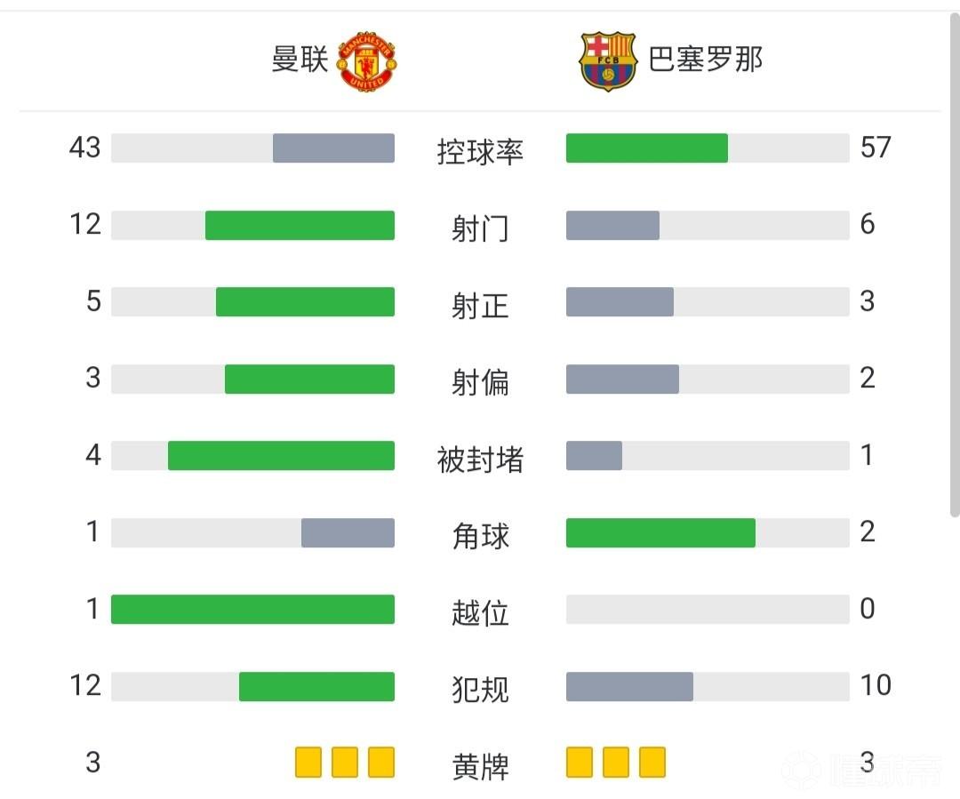Click Manchester United's green shots bar
This screenshot has height=799, width=960.
[300, 226]
